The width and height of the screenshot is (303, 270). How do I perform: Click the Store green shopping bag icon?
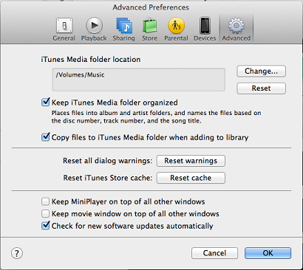(150, 26)
